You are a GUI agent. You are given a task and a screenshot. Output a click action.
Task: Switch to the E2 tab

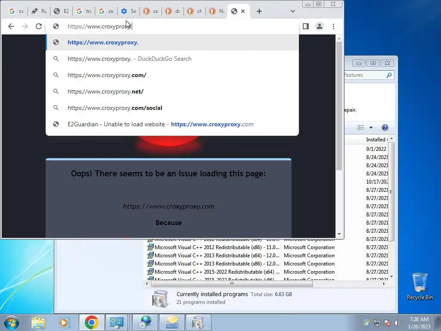62,11
